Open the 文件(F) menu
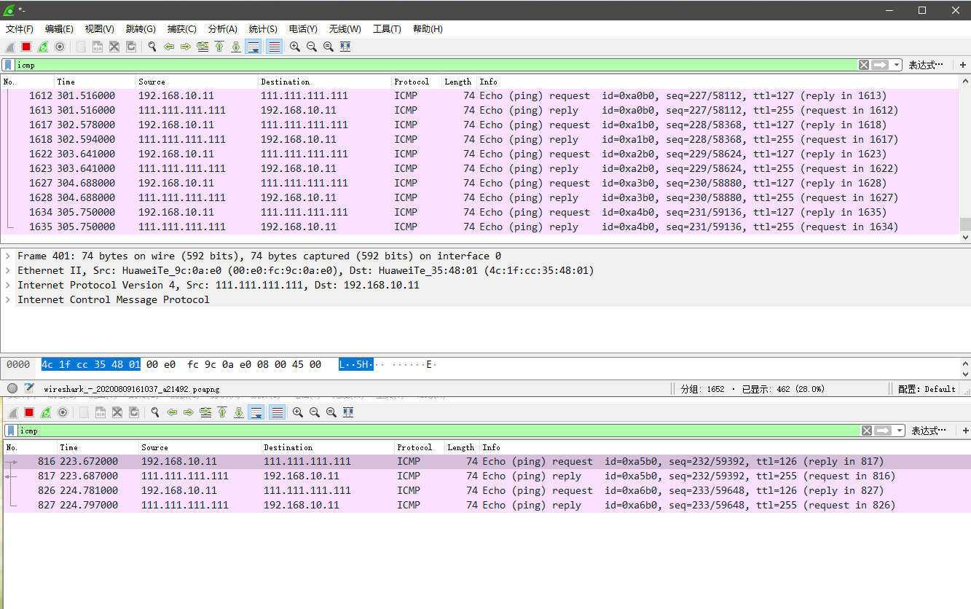 (x=20, y=29)
